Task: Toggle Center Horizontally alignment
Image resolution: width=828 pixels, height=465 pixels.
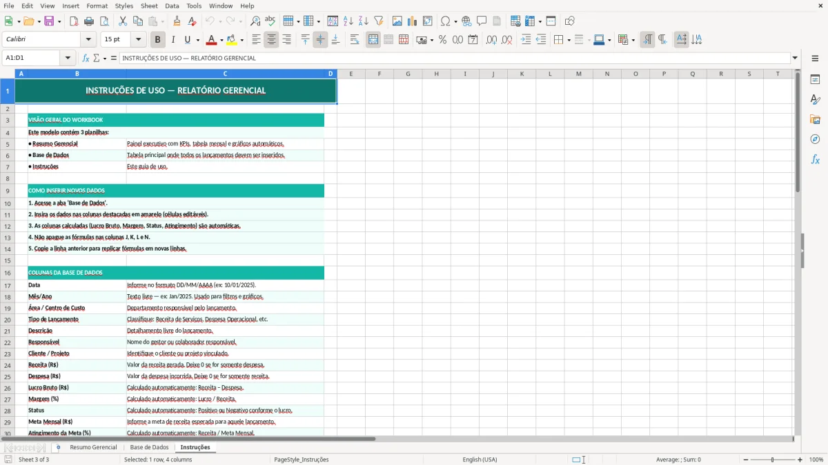Action: [271, 40]
